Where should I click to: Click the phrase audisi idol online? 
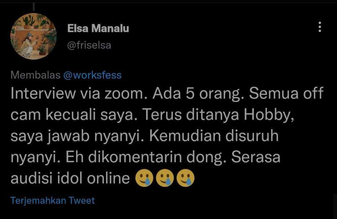pos(70,178)
